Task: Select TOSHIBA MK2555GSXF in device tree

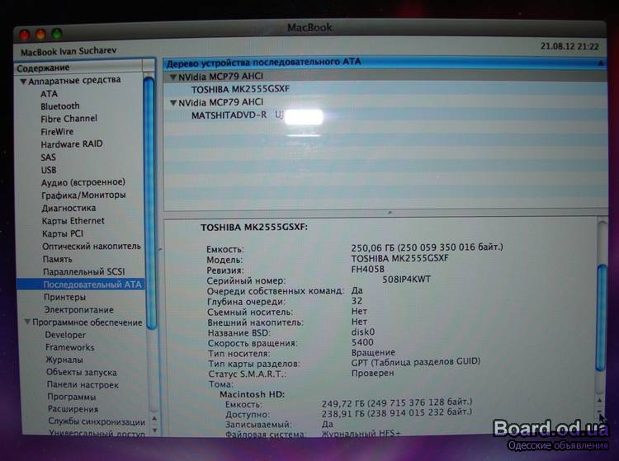Action: [x=240, y=89]
